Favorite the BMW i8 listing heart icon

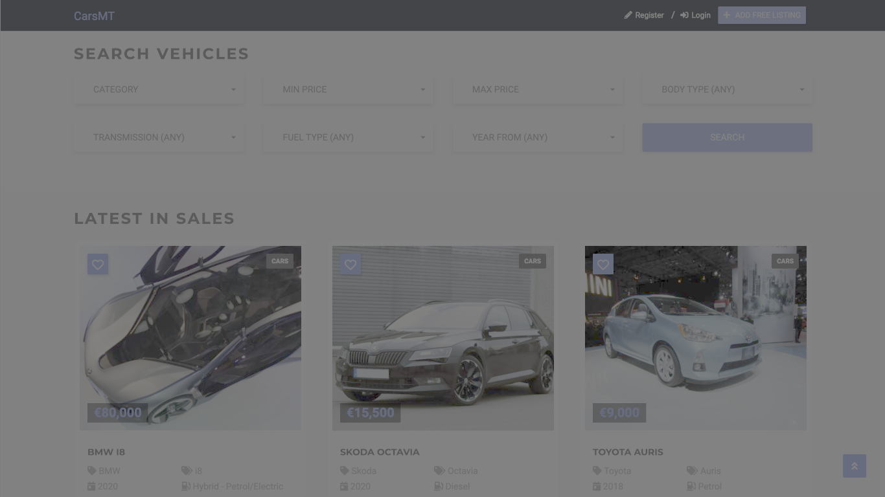click(98, 264)
